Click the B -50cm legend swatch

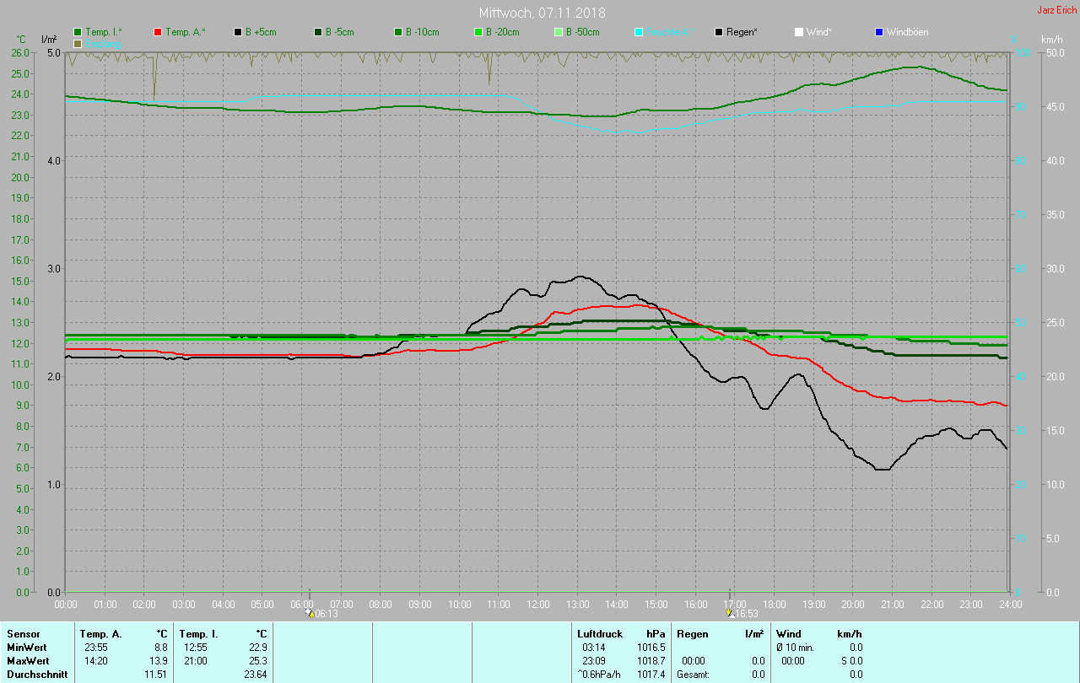tap(559, 32)
